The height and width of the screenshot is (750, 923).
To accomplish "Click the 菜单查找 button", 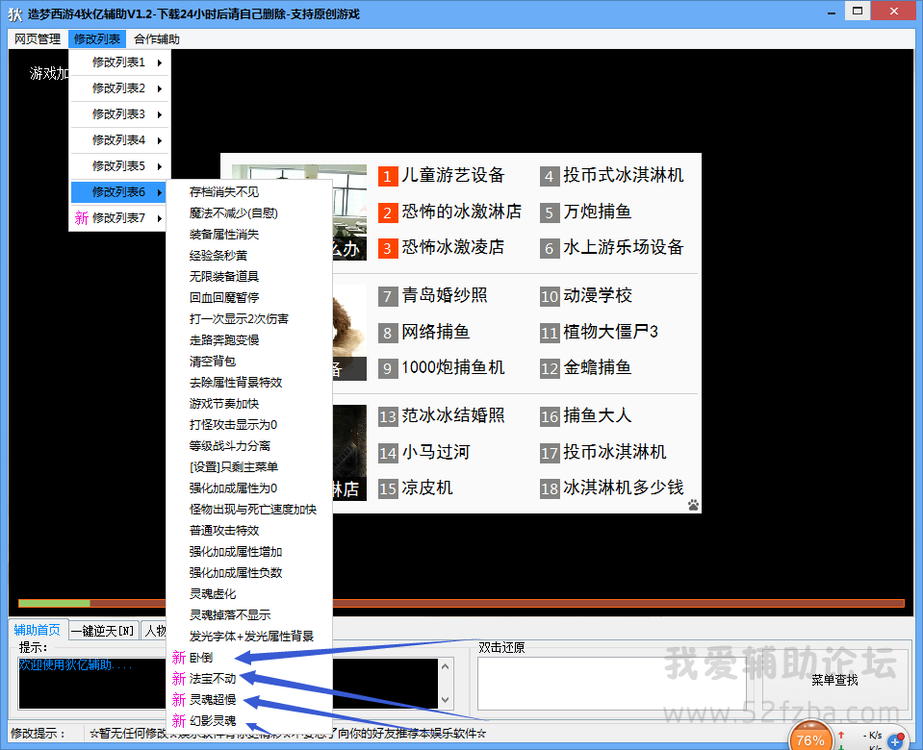I will (834, 680).
